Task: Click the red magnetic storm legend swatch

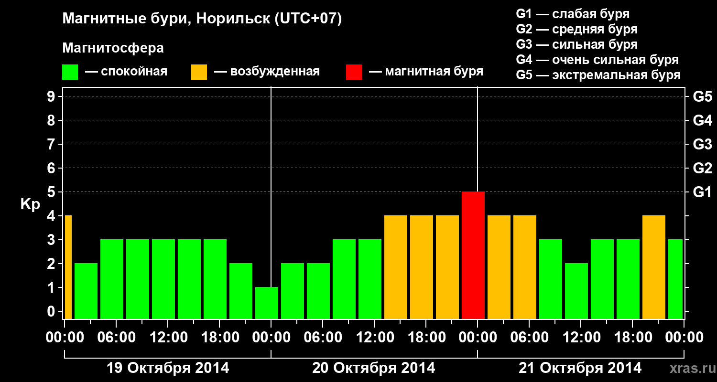Action: 354,72
